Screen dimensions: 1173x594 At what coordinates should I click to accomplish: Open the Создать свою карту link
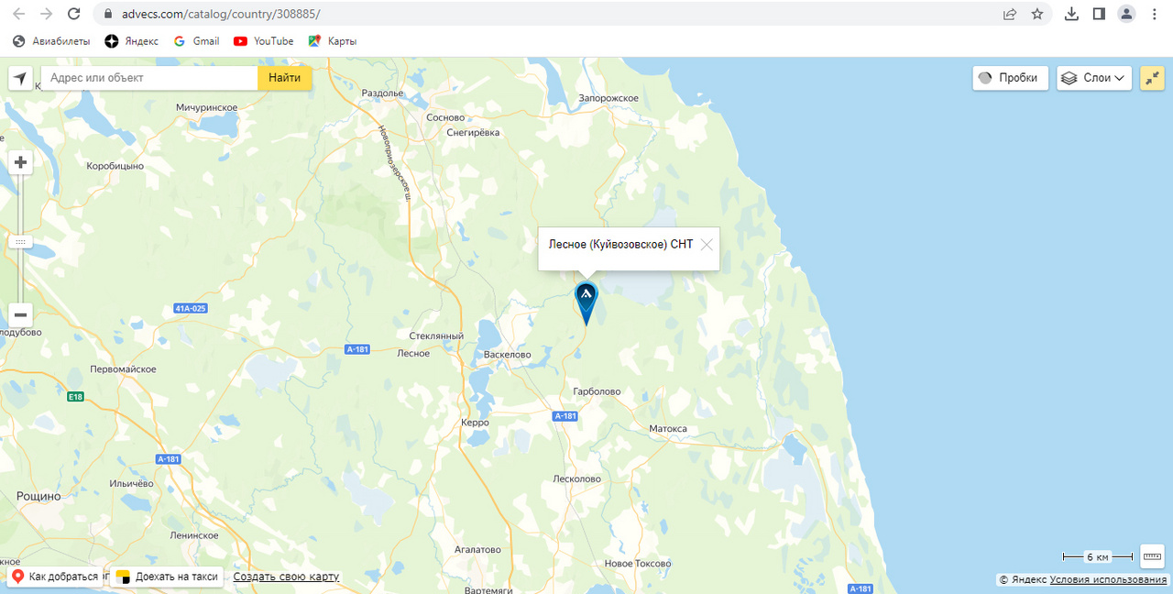point(286,577)
